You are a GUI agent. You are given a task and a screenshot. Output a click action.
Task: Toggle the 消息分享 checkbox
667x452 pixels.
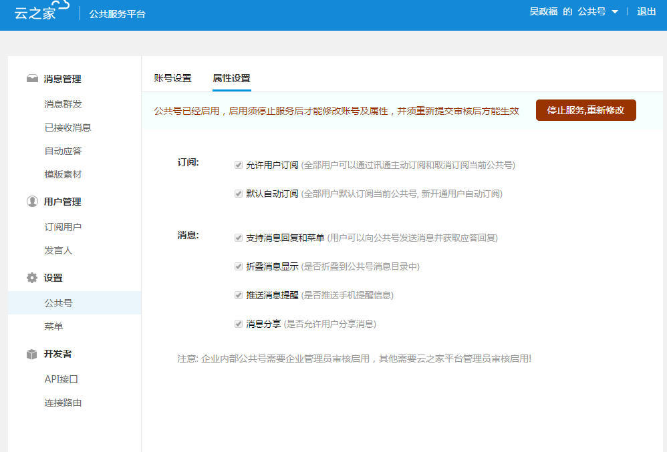click(x=239, y=324)
